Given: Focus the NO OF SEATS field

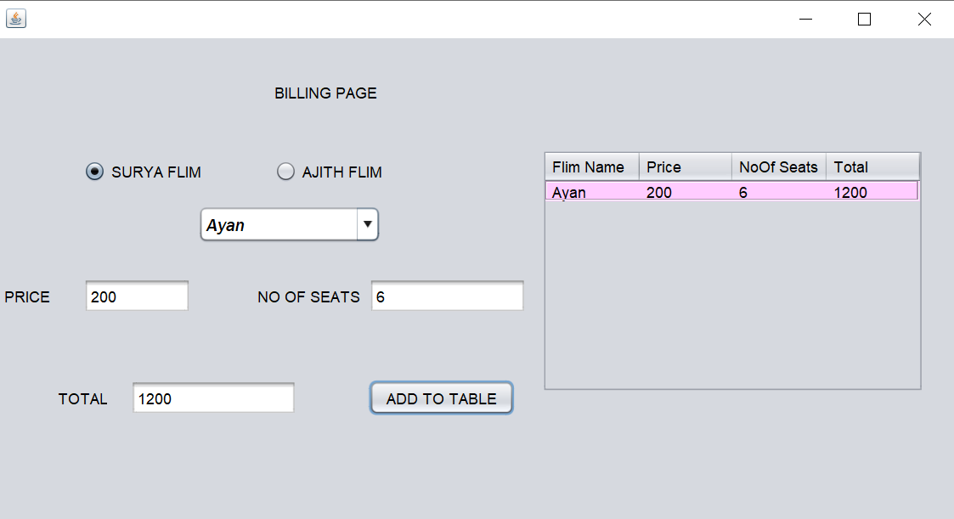Looking at the screenshot, I should coord(447,297).
